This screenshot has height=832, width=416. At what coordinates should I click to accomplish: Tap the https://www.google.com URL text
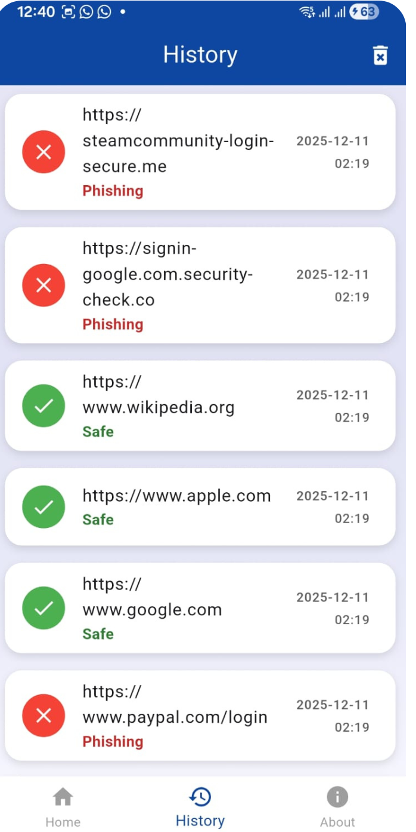tap(152, 597)
